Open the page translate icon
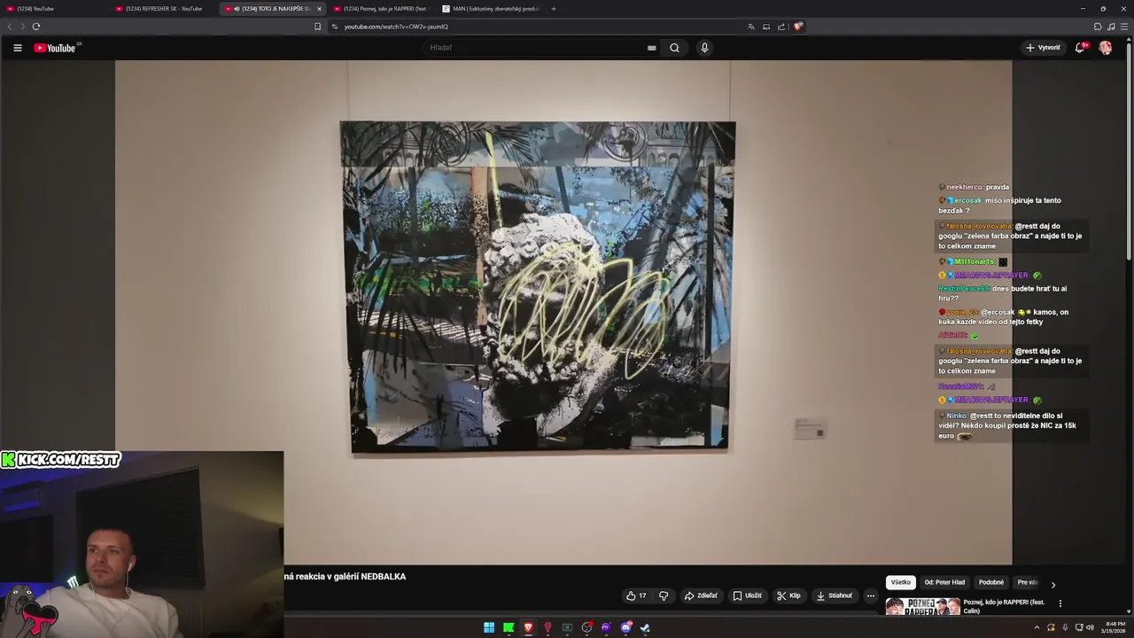 click(751, 27)
